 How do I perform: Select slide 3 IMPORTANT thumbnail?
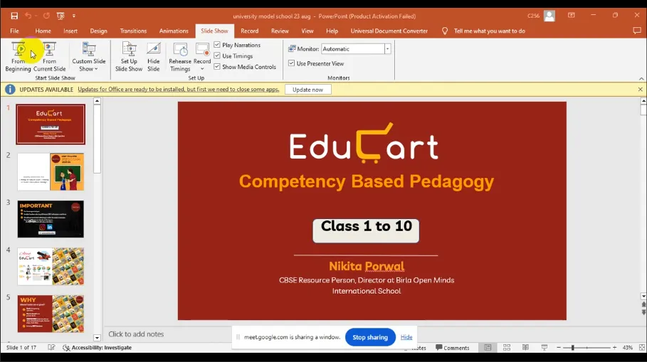tap(51, 219)
